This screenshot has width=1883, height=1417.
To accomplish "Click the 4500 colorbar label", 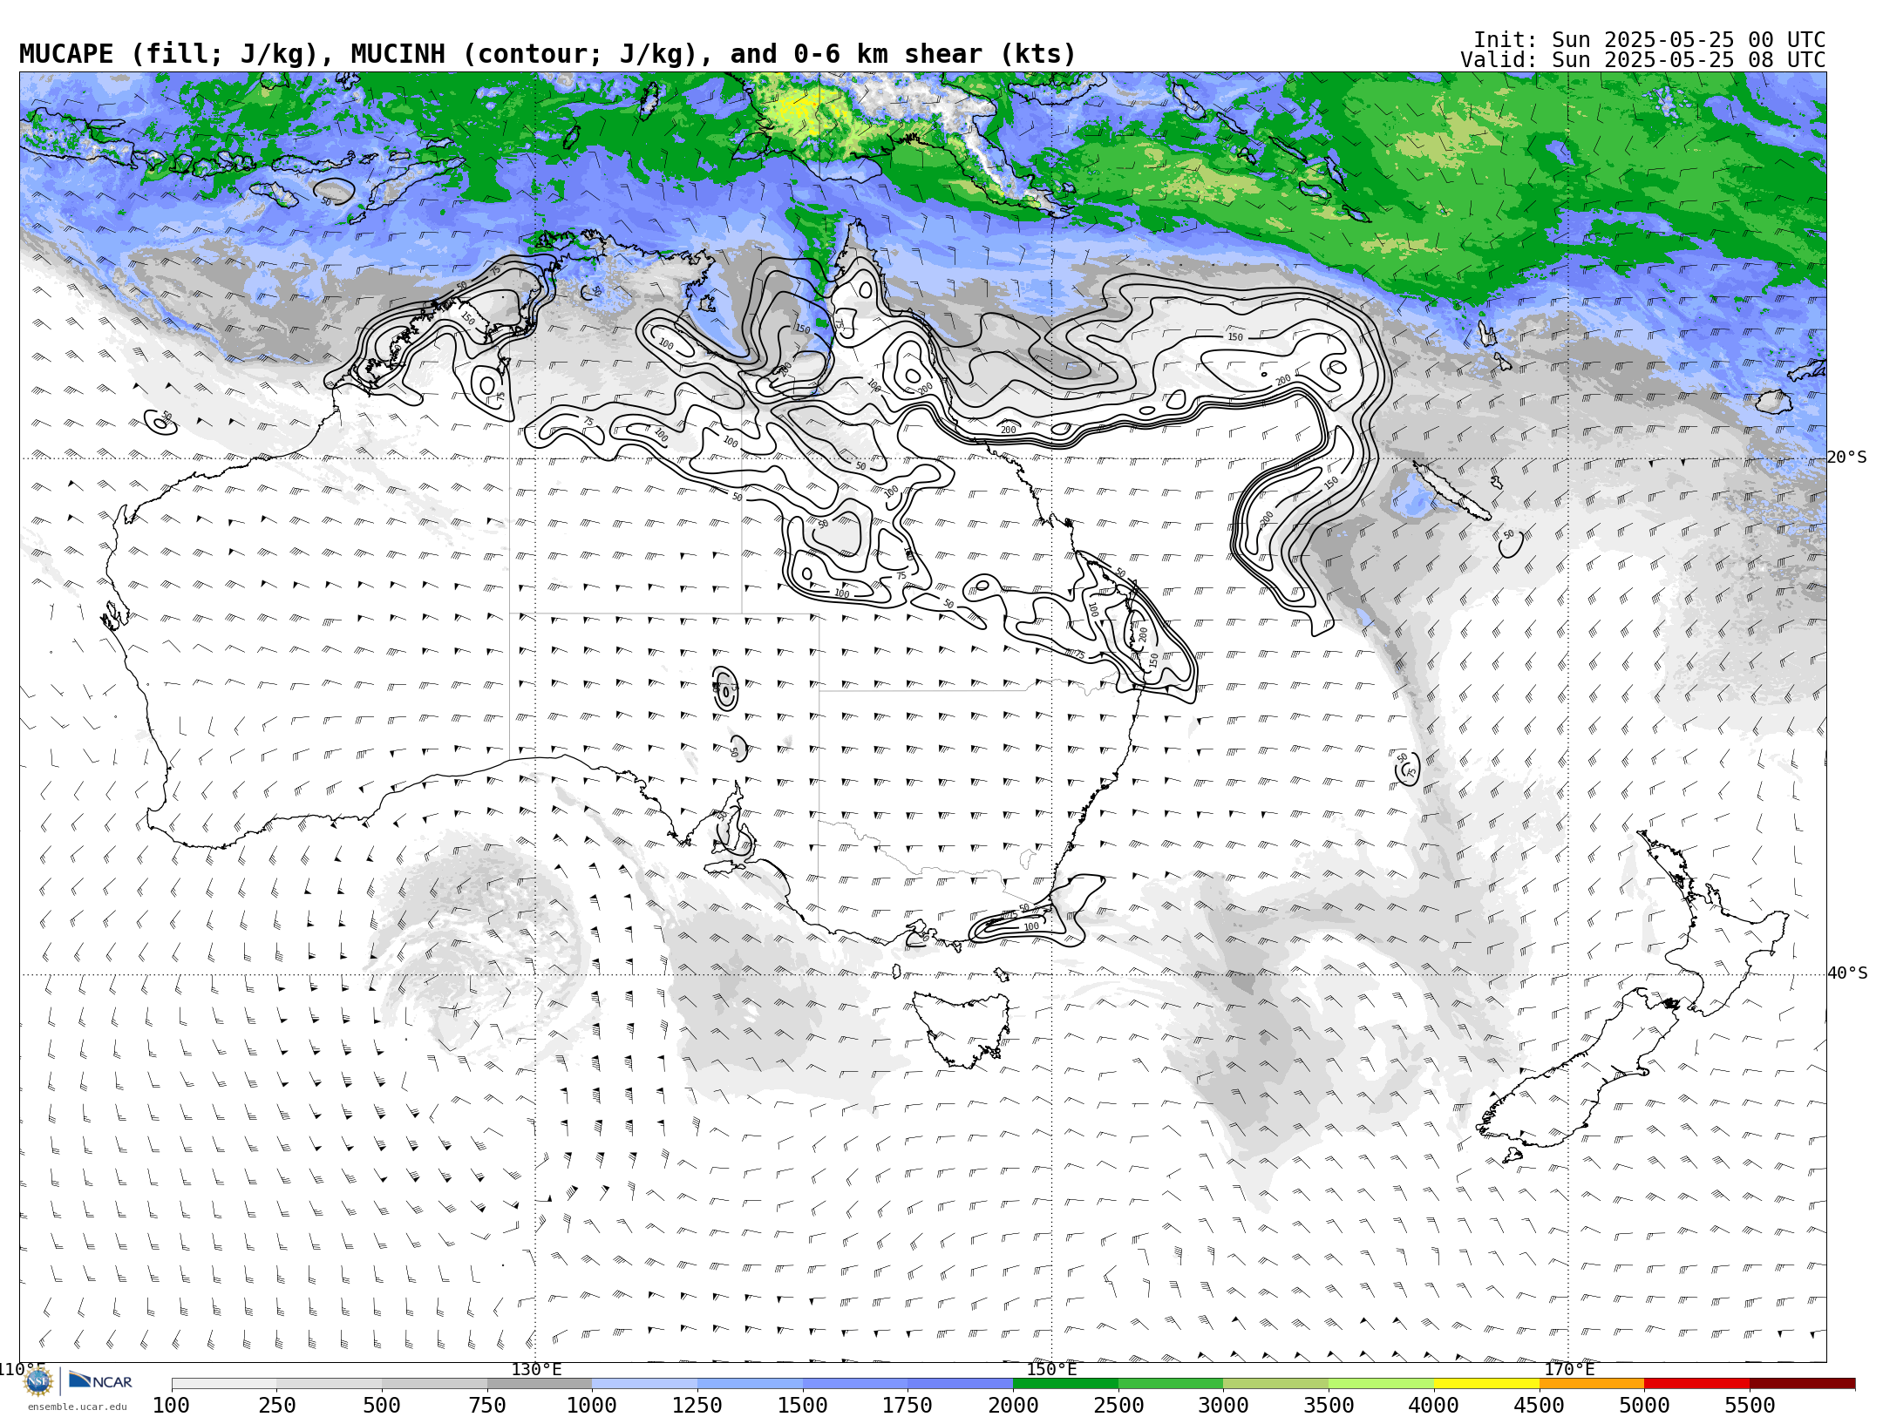I will coord(1539,1405).
